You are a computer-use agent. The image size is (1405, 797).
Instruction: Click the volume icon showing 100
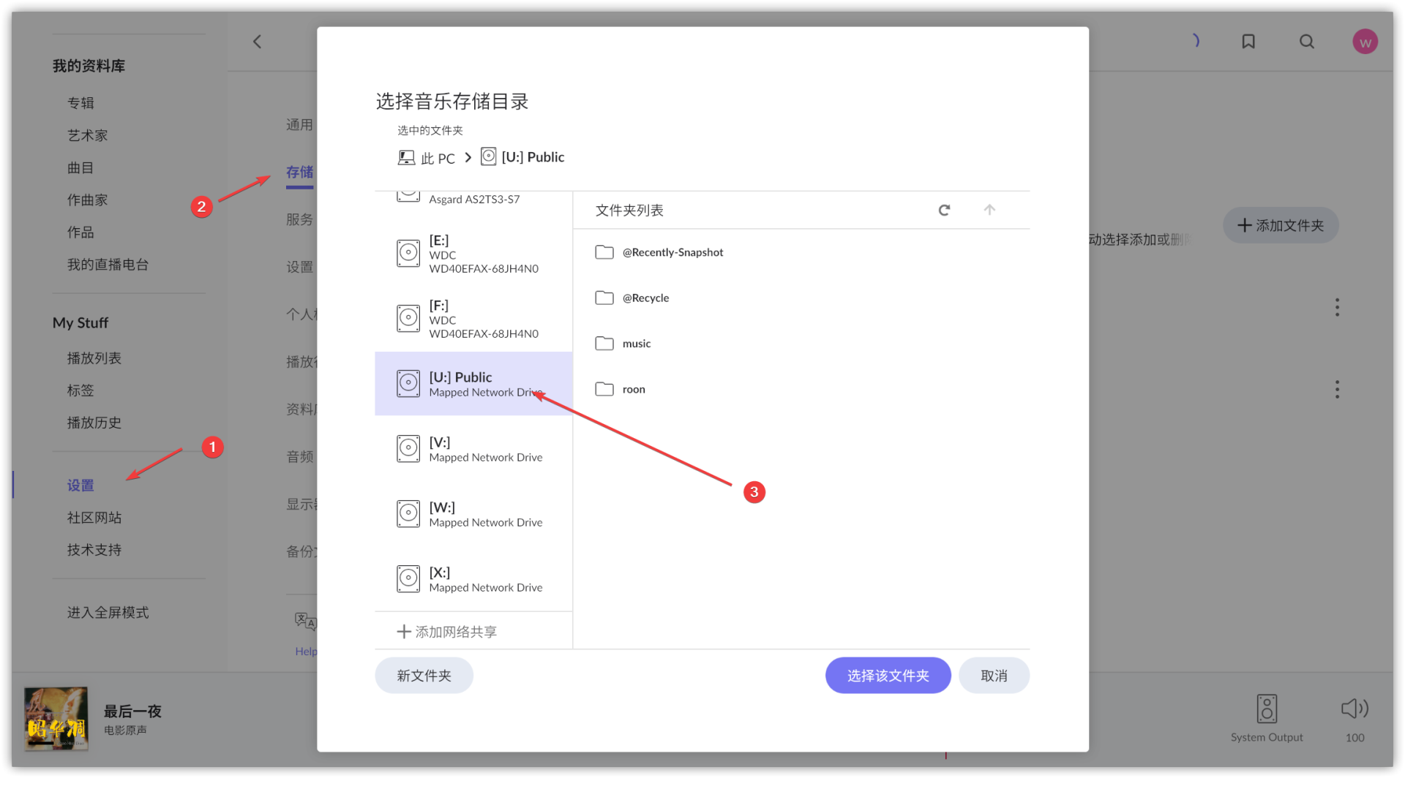(1355, 709)
